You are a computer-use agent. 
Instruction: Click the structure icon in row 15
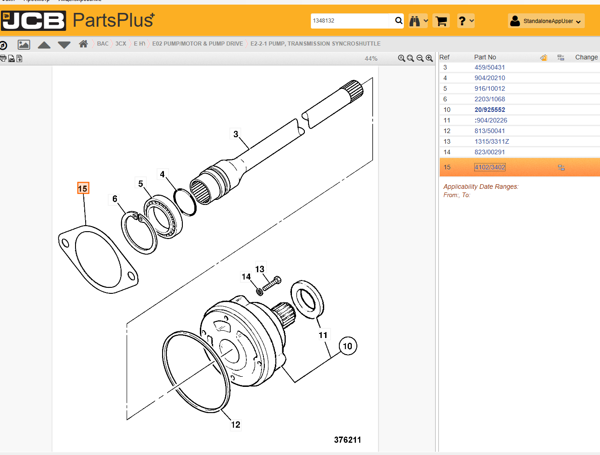tap(561, 167)
